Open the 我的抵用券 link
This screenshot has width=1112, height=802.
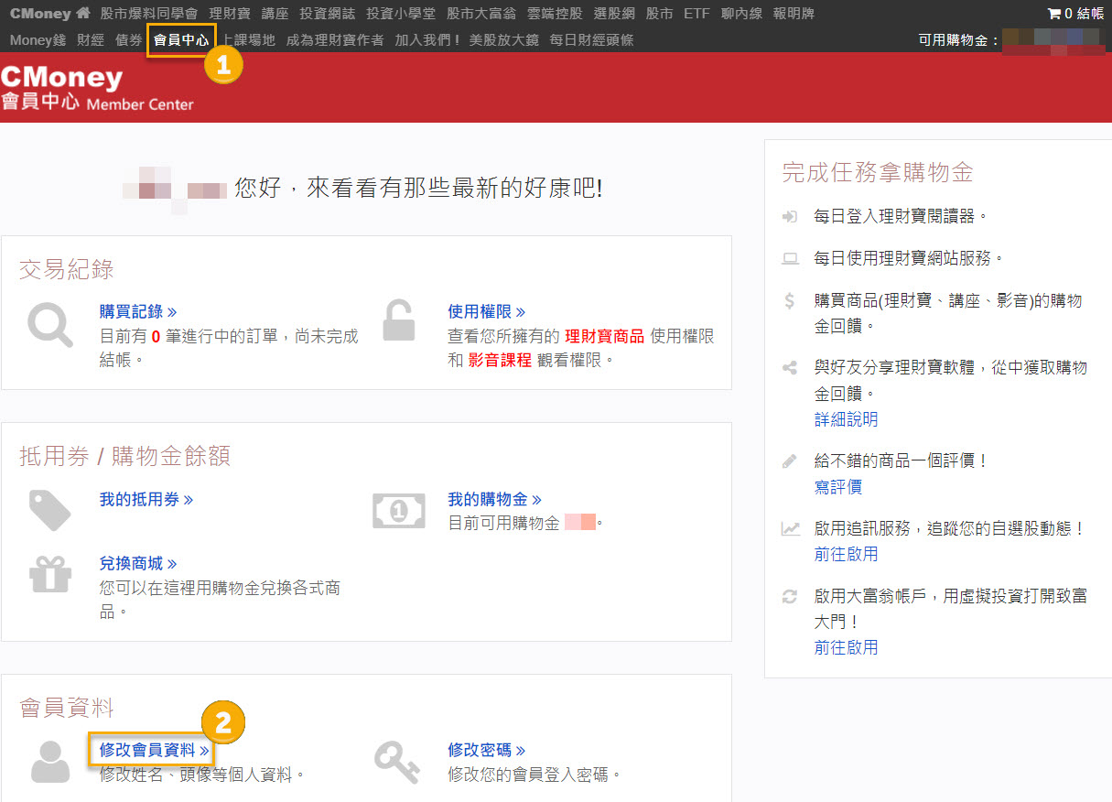tap(146, 500)
